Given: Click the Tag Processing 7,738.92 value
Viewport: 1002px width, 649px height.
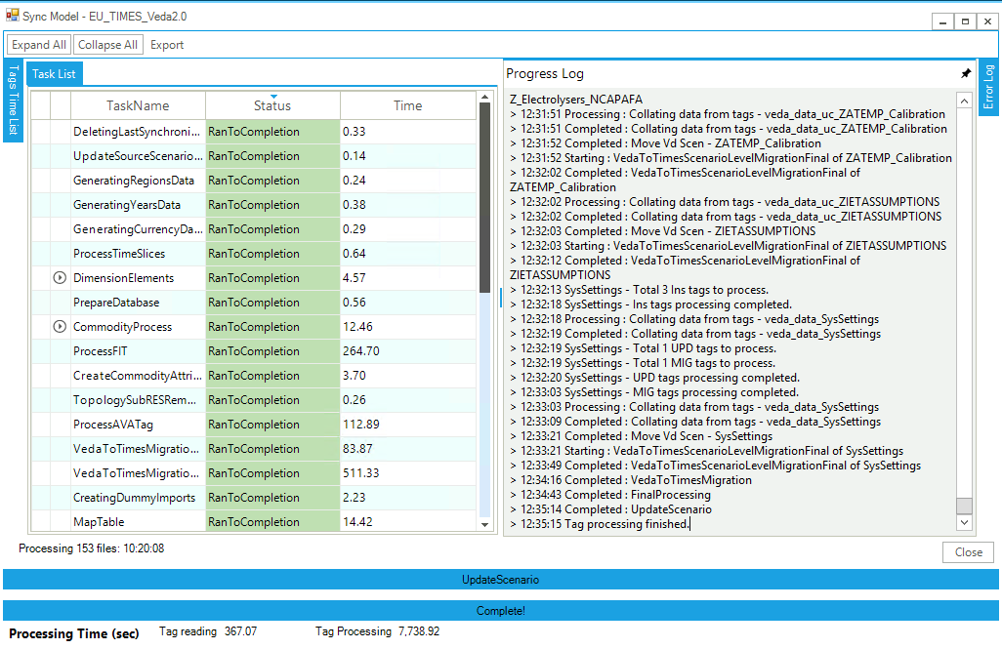Looking at the screenshot, I should 419,631.
